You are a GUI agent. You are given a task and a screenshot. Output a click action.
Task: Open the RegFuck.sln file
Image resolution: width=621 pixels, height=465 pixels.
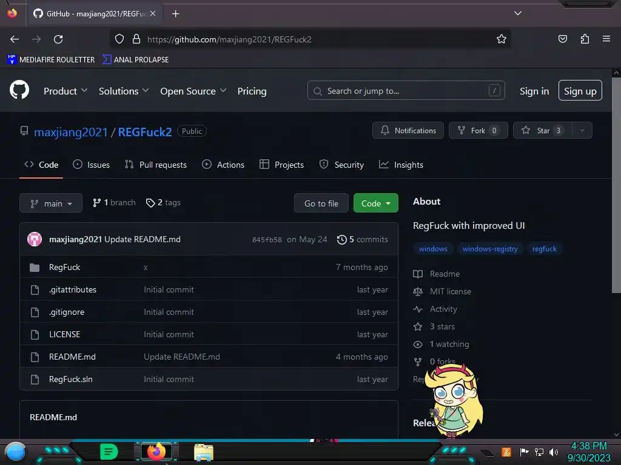pos(71,379)
